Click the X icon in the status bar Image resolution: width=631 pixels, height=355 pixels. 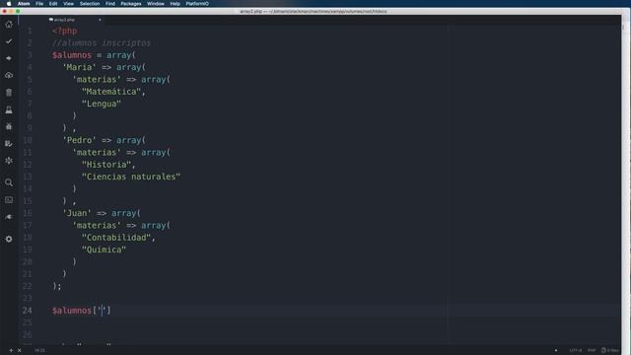(20, 351)
